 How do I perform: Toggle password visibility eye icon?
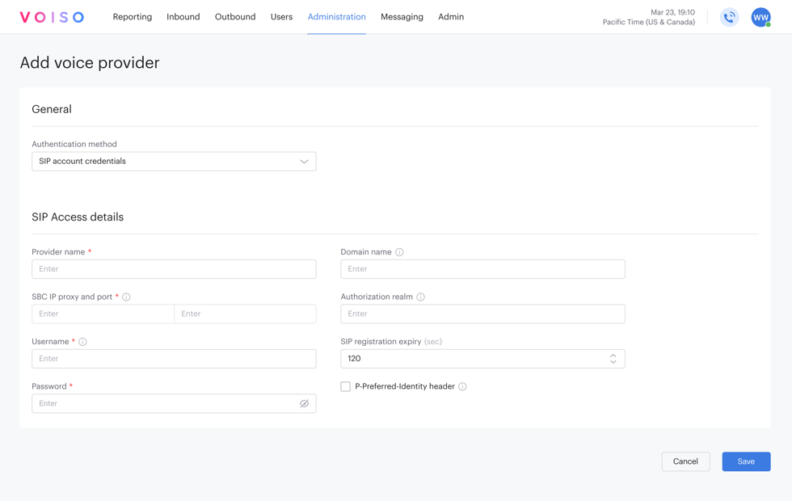click(x=304, y=403)
